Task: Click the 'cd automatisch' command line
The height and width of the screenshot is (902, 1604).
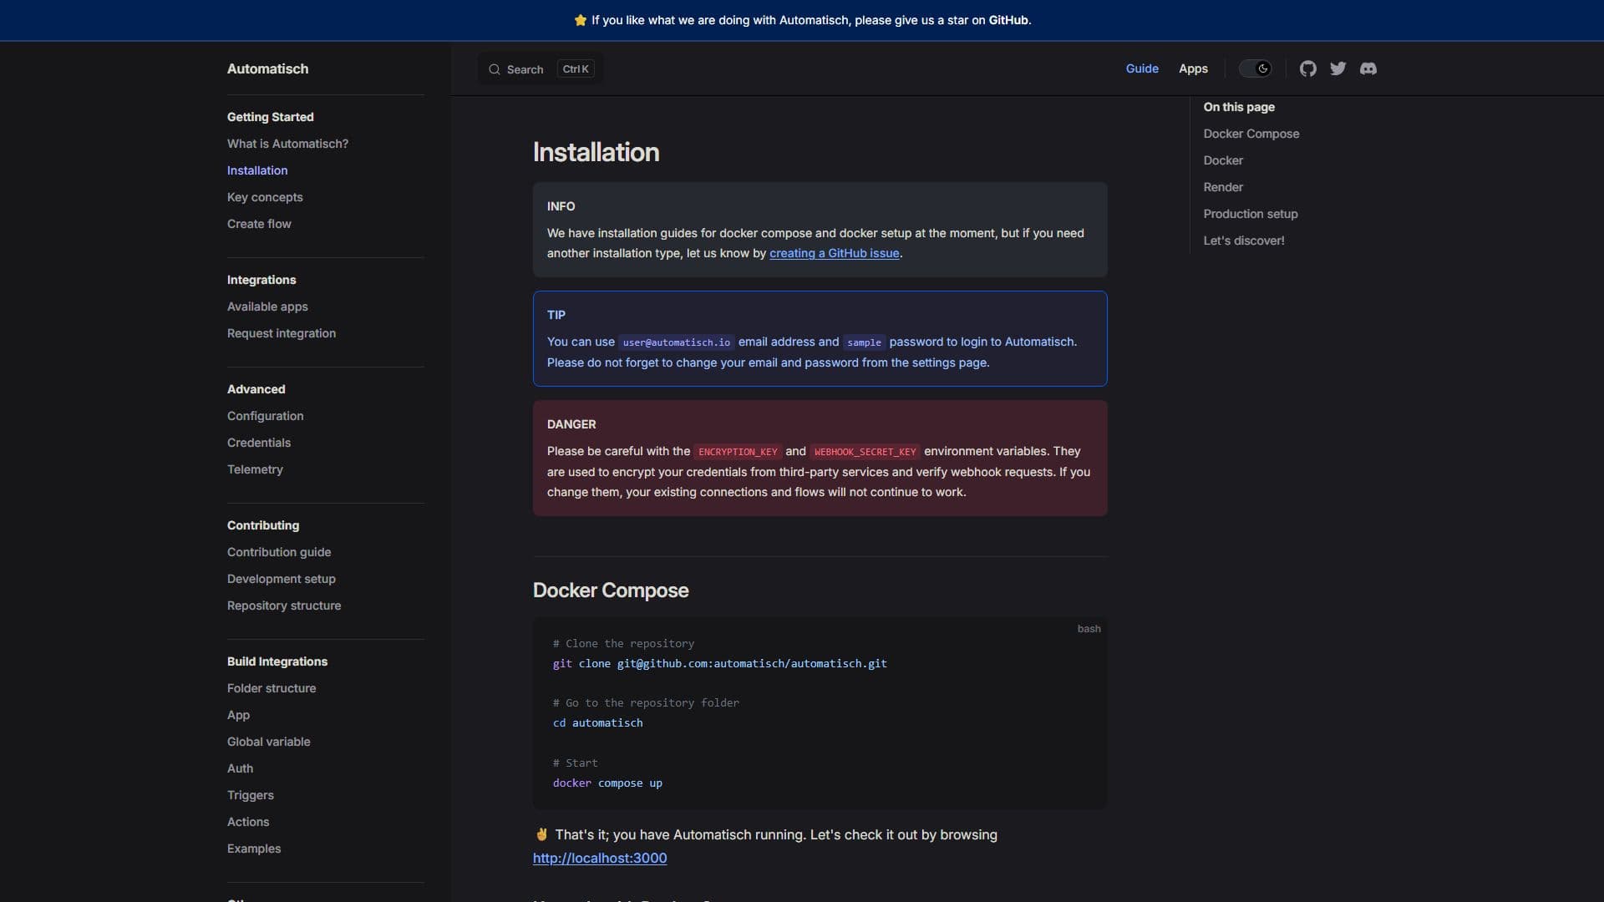Action: 597,722
